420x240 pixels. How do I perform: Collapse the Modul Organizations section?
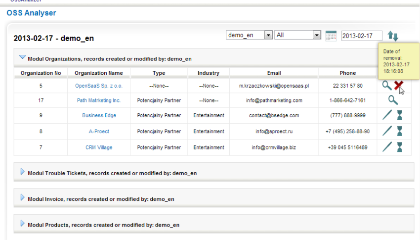(23, 57)
